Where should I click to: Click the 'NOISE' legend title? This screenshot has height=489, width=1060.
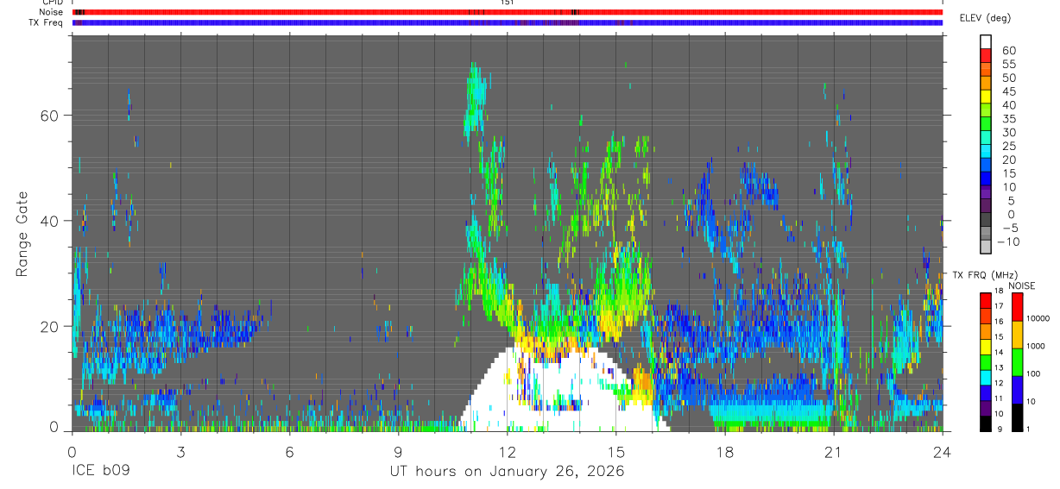[1022, 285]
